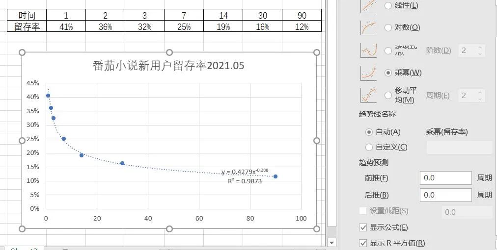Click the data point at day 14
Viewport: 497px width, 250px height.
82,155
